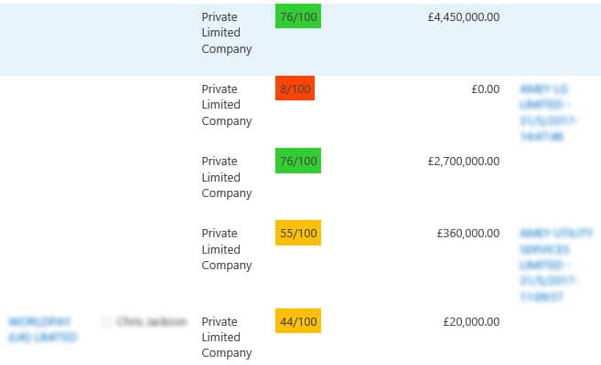This screenshot has height=365, width=601.
Task: Click Private Limited Company beside the 55/100 score
Action: 227,249
